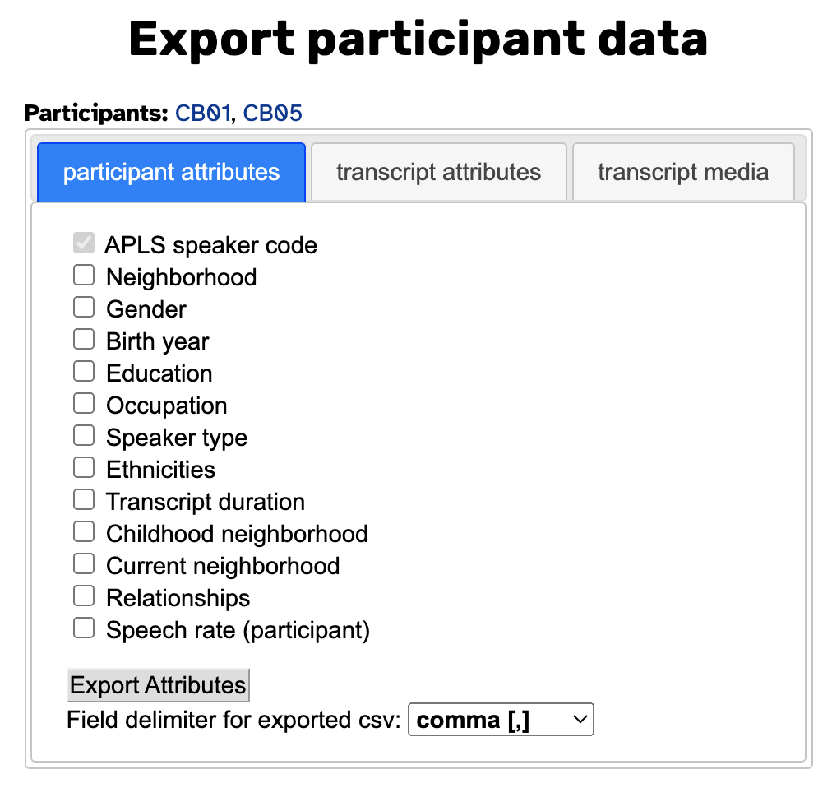Open the field delimiter dropdown
Screen dimensions: 832x788
point(500,721)
